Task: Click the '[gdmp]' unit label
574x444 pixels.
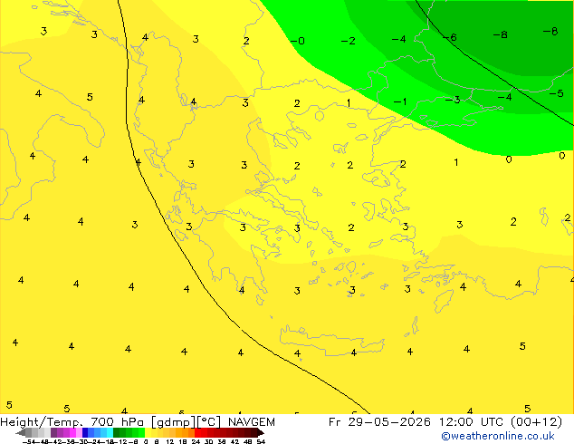Action: 174,422
